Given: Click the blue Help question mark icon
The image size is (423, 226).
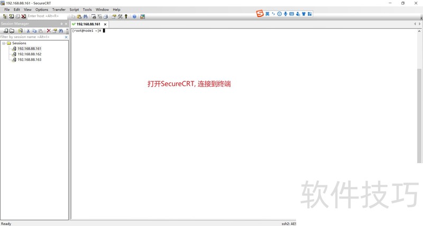Looking at the screenshot, I should (x=134, y=17).
